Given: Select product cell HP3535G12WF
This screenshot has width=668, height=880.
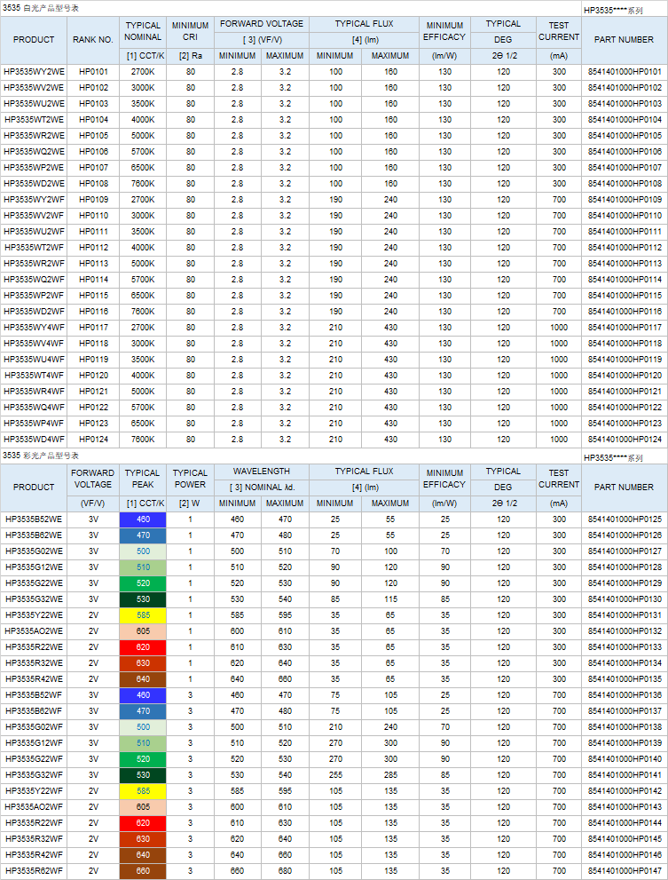Looking at the screenshot, I should tap(34, 743).
